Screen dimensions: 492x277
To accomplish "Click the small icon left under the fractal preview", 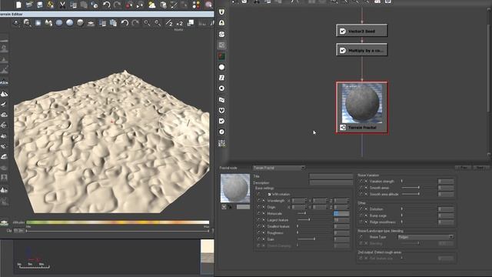I will pyautogui.click(x=224, y=207).
